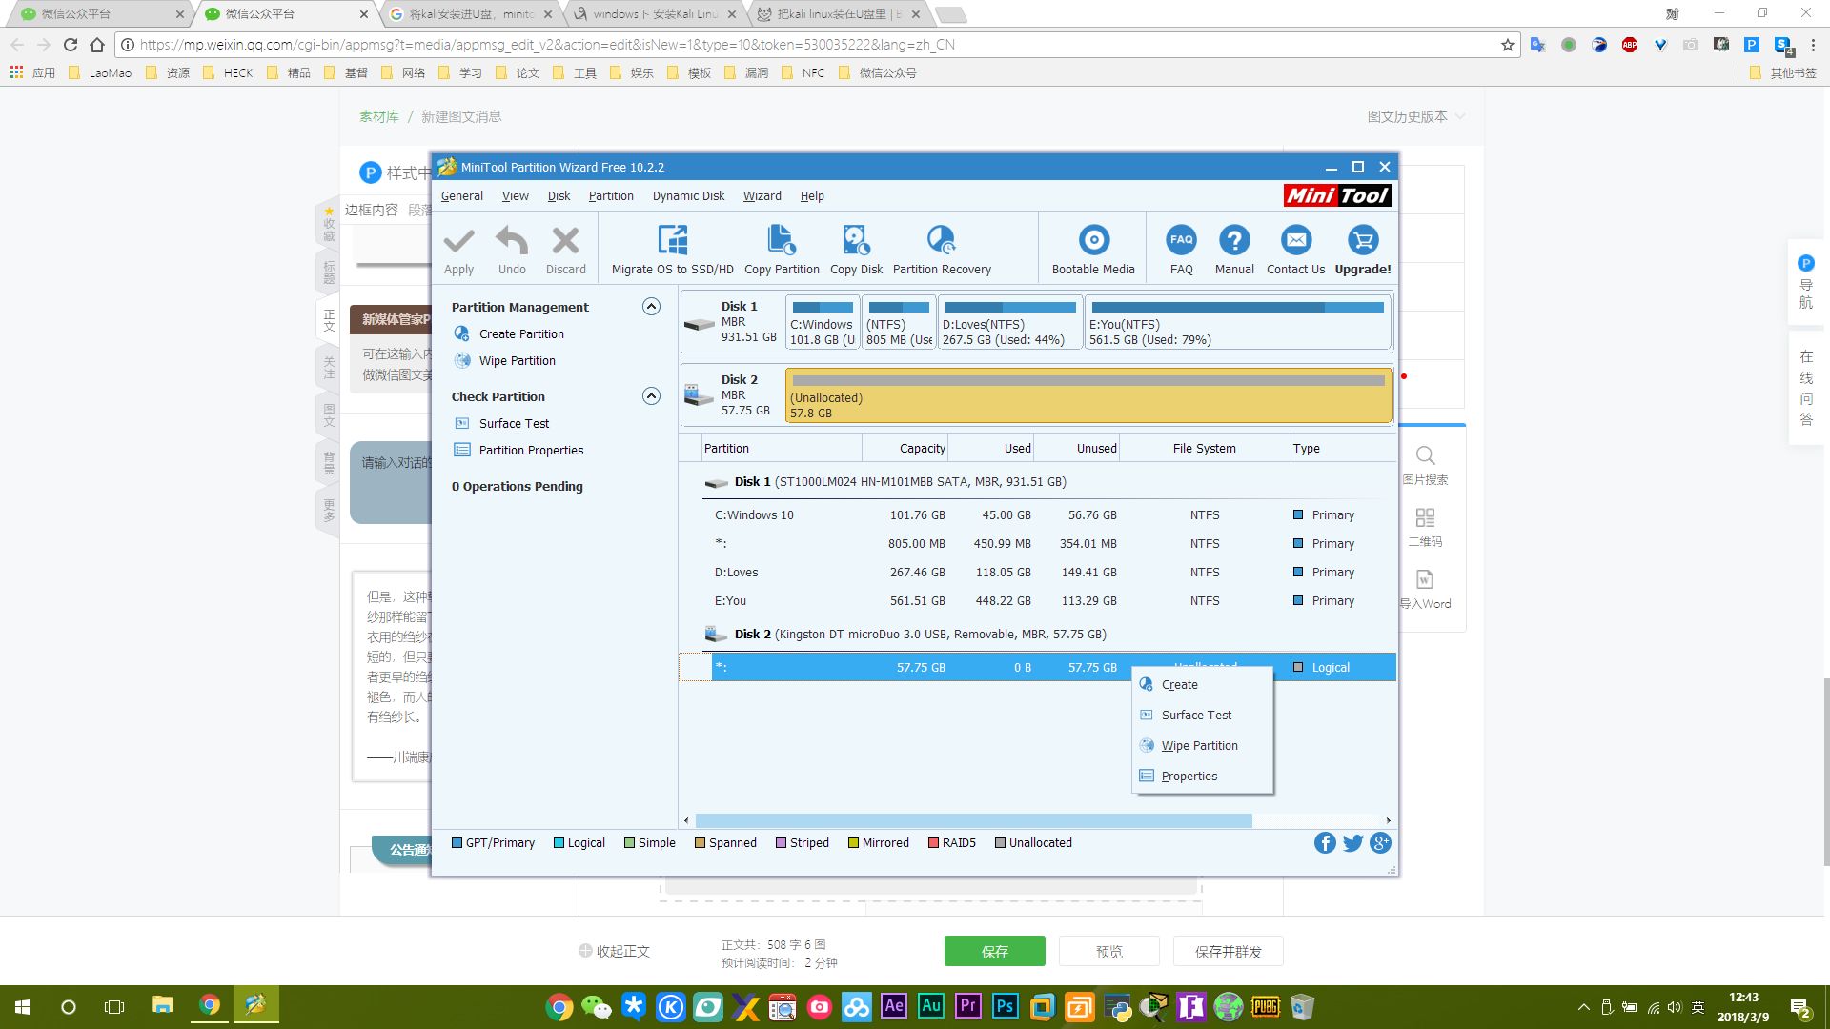Image resolution: width=1830 pixels, height=1029 pixels.
Task: Select the E:You(NTFS) partition block
Action: coord(1237,323)
